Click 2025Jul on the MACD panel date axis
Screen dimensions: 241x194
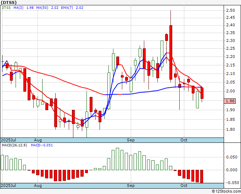(x=9, y=185)
